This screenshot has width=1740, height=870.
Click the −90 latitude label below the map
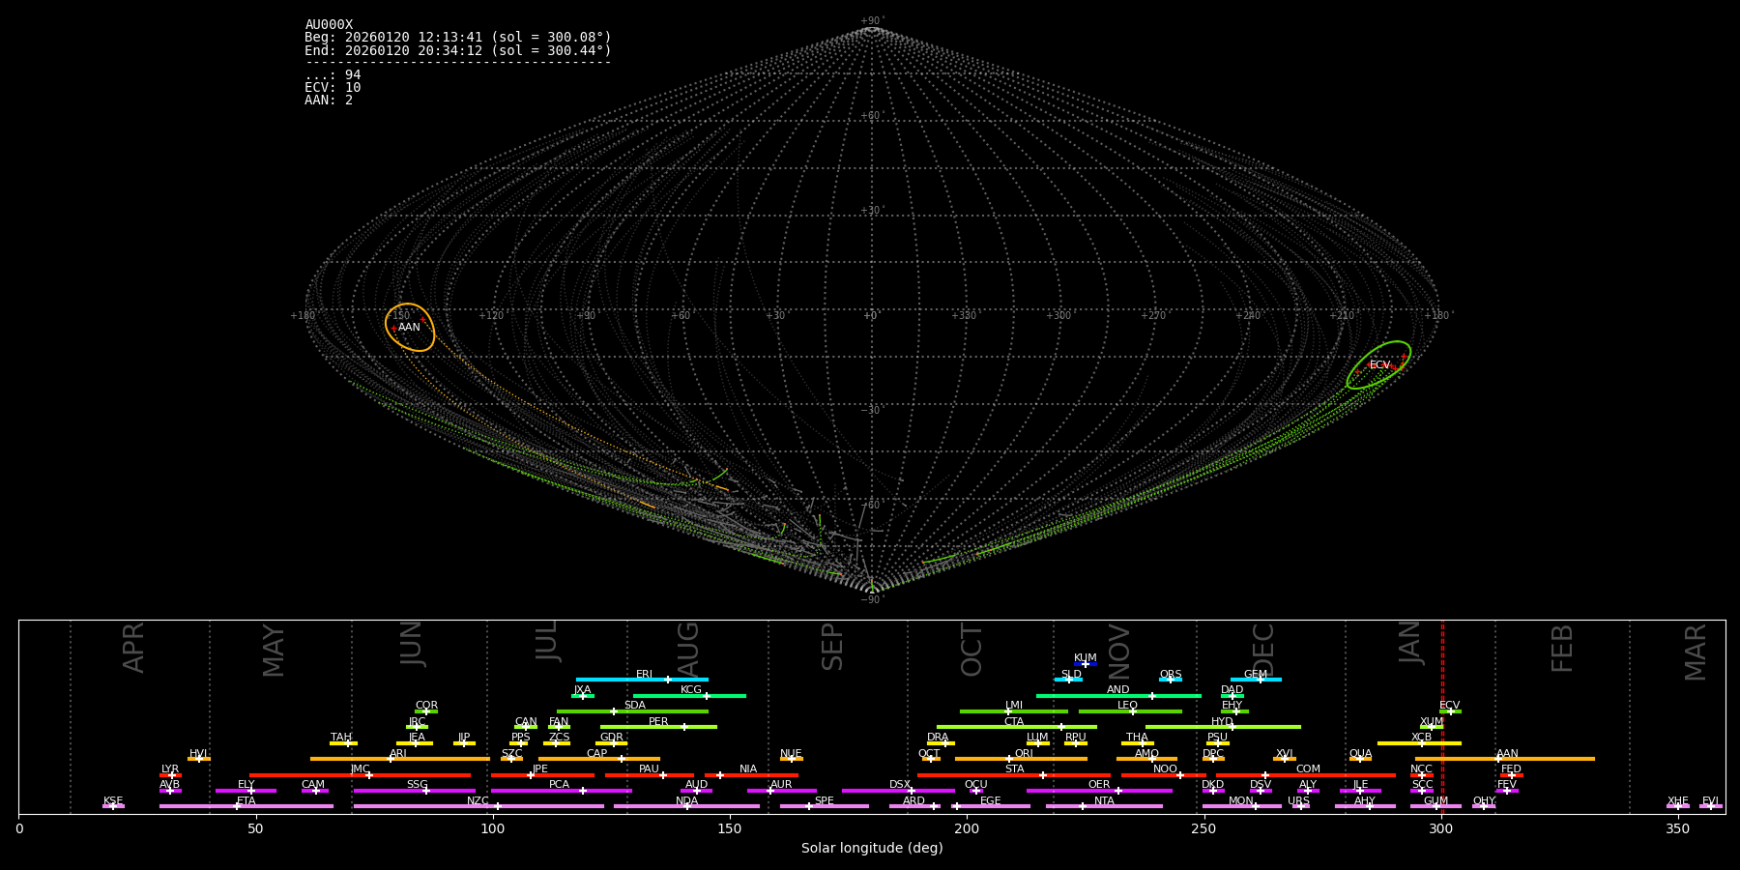pyautogui.click(x=871, y=600)
